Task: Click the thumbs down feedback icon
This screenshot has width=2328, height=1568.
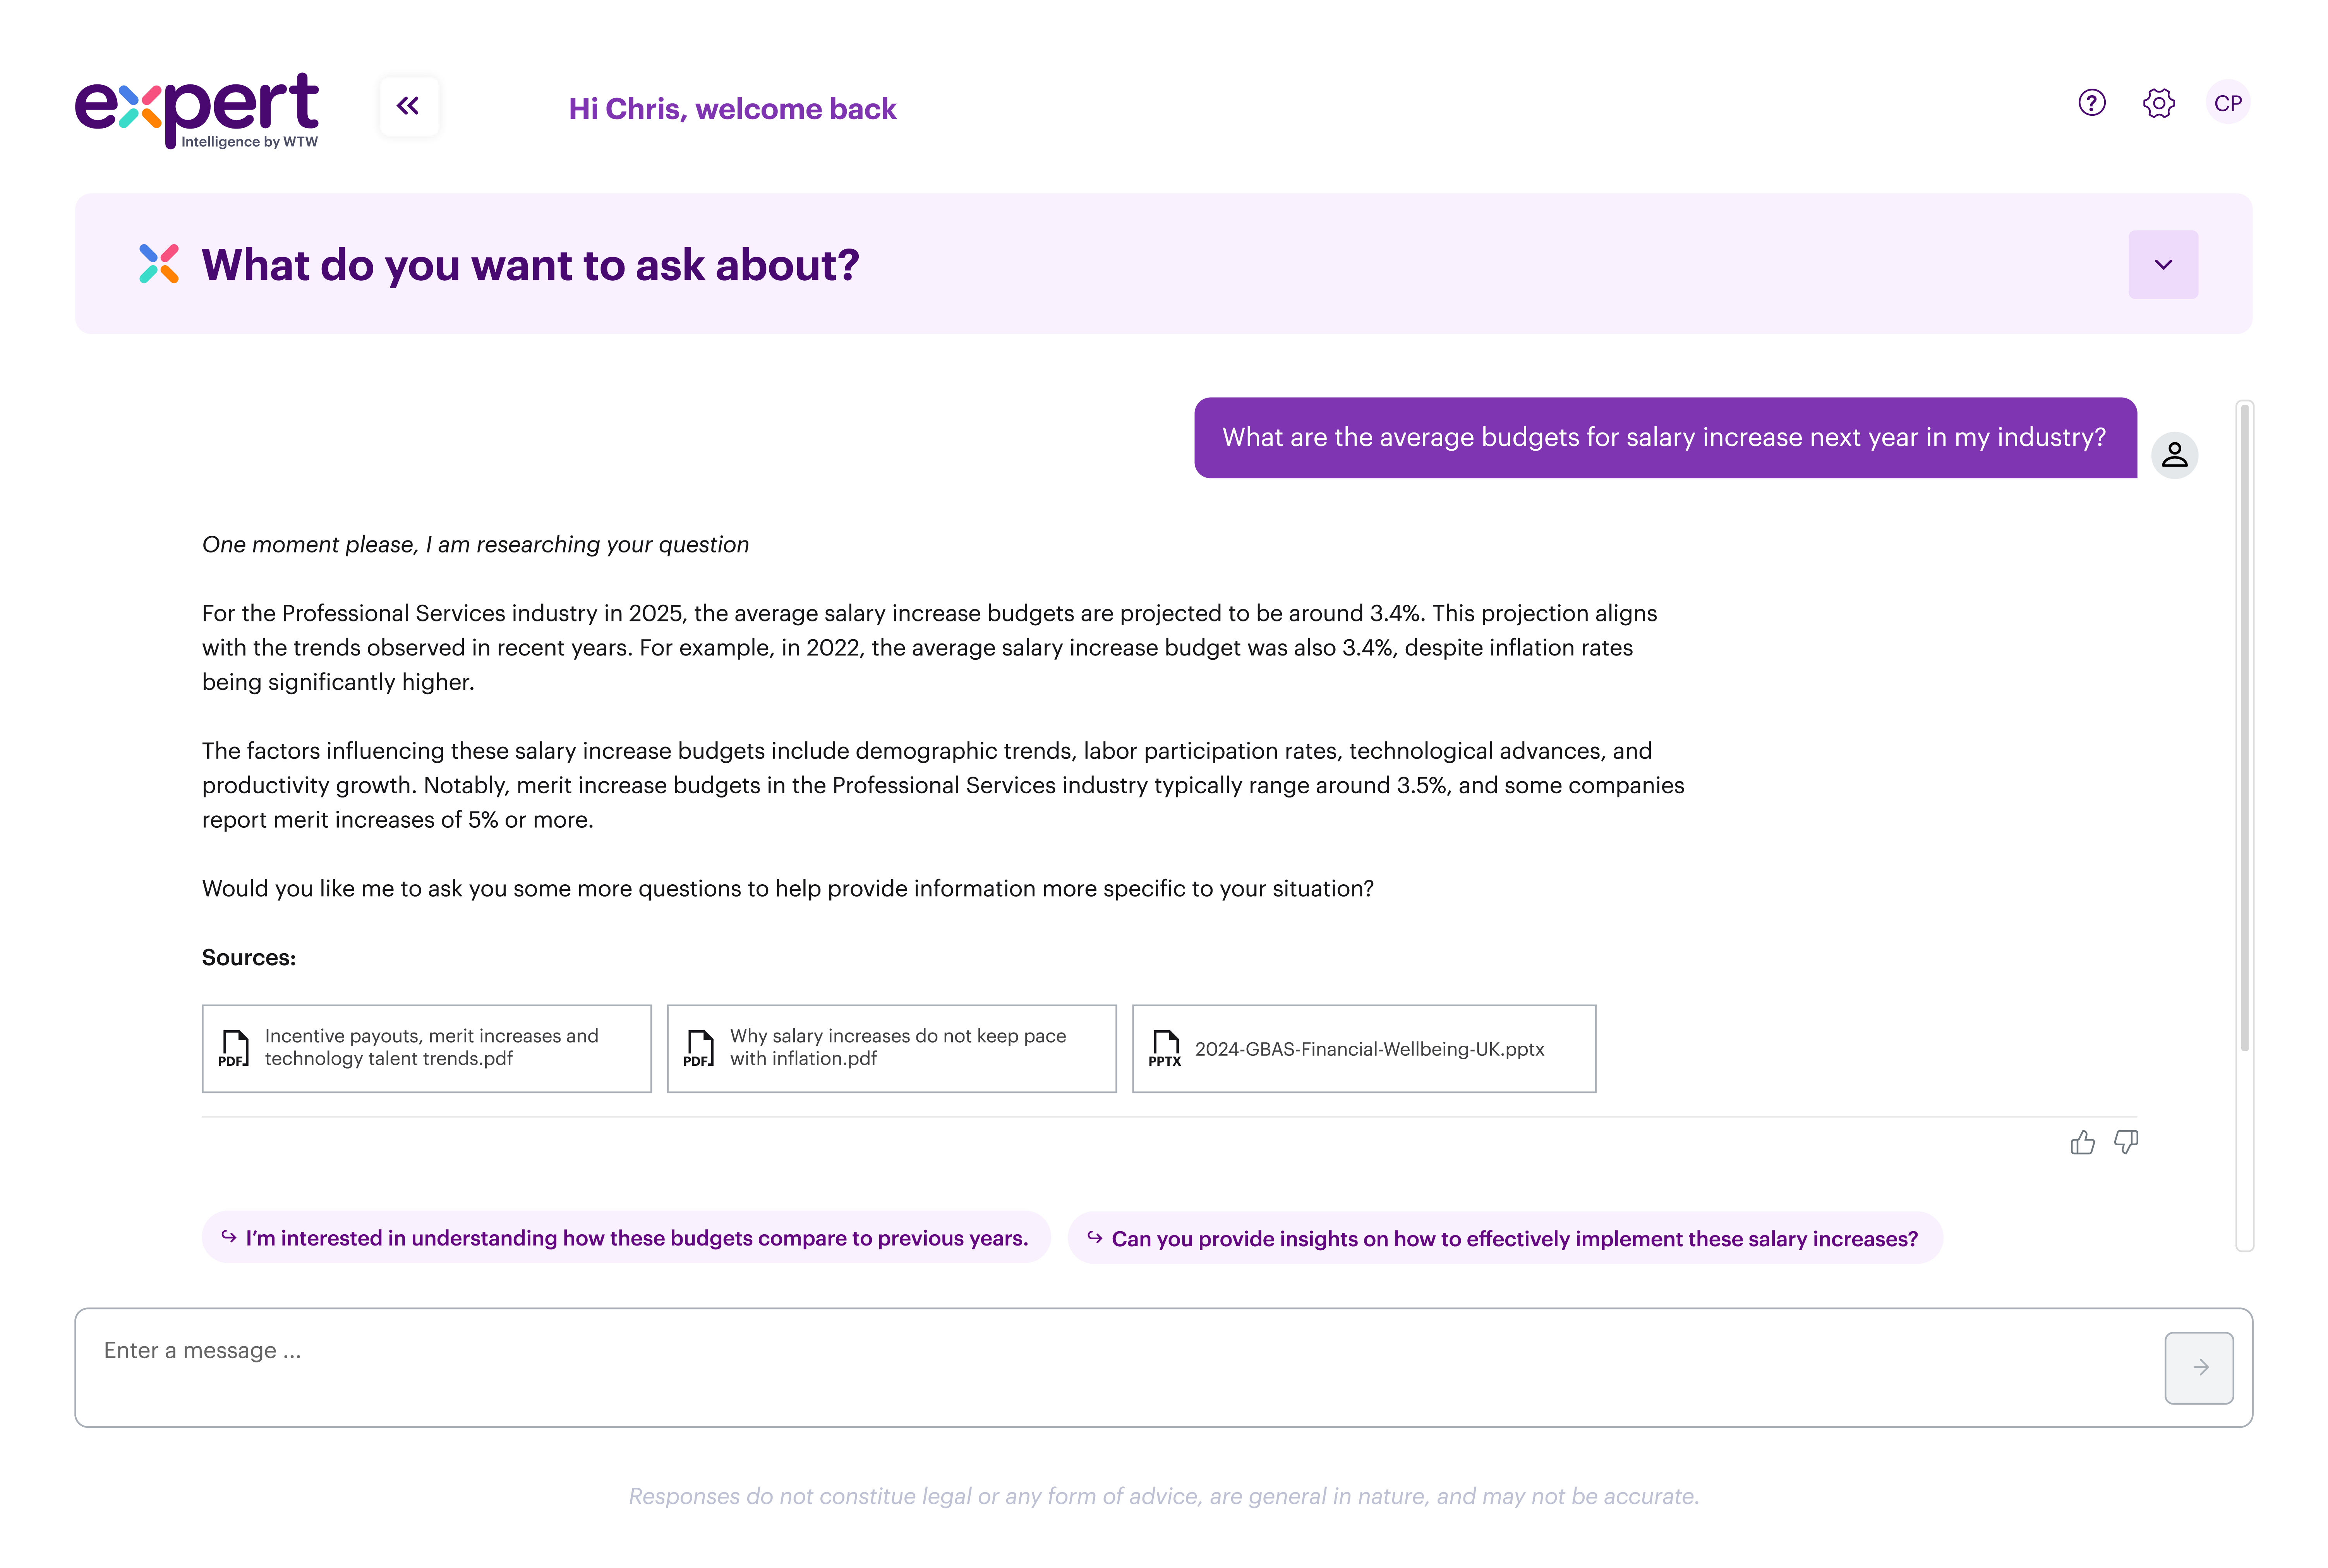Action: point(2126,1142)
